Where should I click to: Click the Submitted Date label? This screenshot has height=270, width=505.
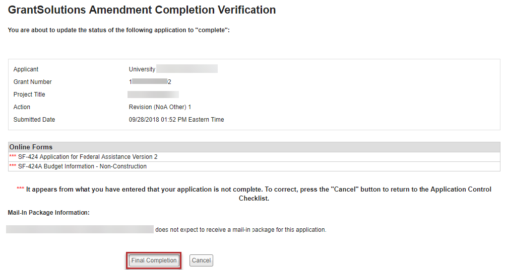(34, 120)
